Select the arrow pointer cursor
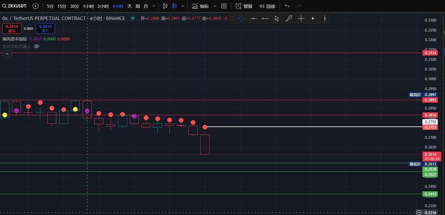This screenshot has width=445, height=215. [x=277, y=19]
